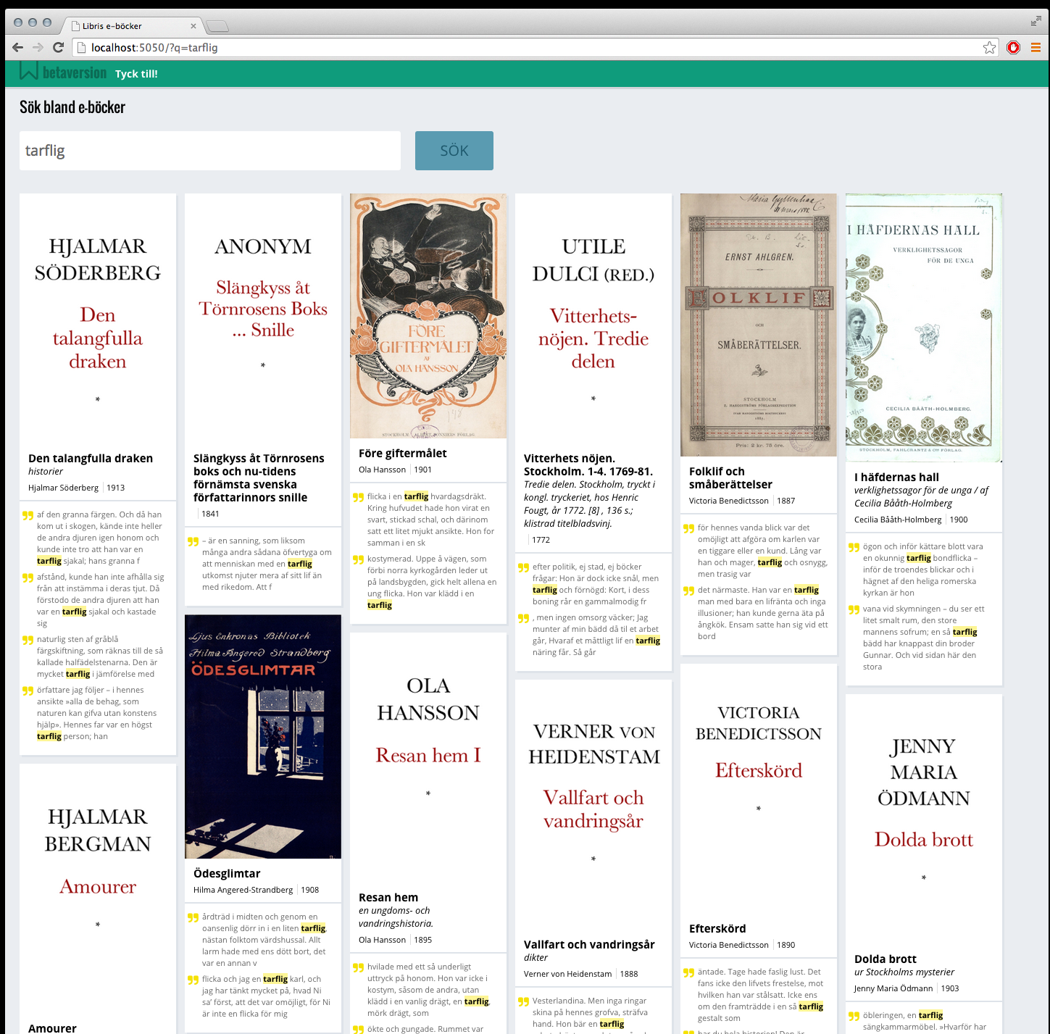Screen dimensions: 1050x1034
Task: Open the Den talangfulla draken cover
Action: [98, 319]
